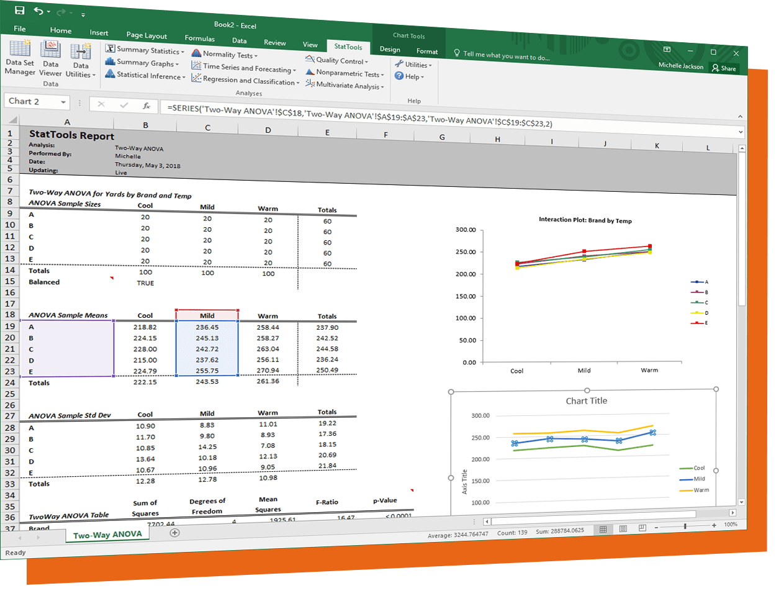Switch to the Home tab
The width and height of the screenshot is (784, 596).
(x=61, y=30)
